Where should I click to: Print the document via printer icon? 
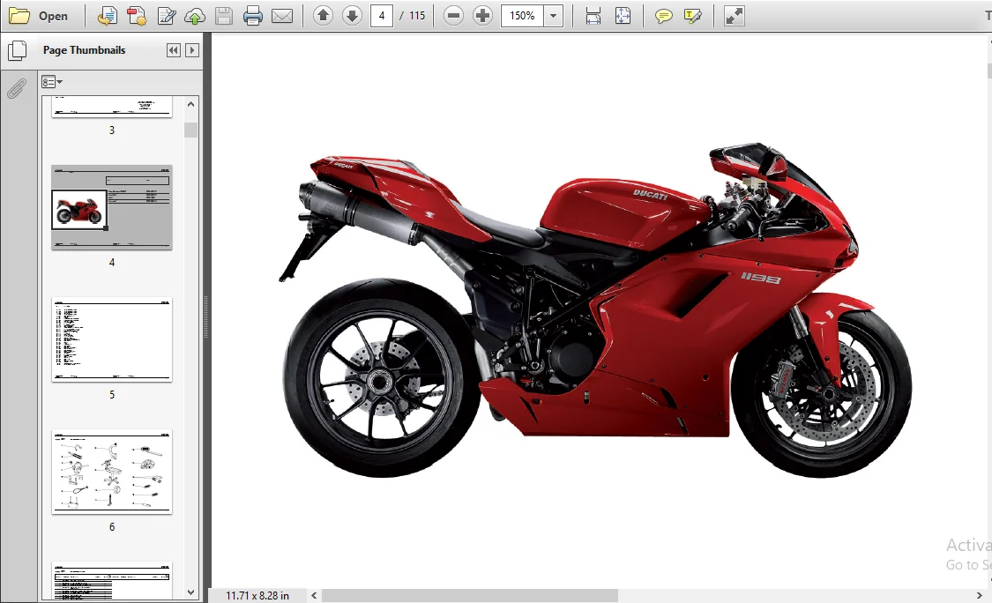[253, 16]
